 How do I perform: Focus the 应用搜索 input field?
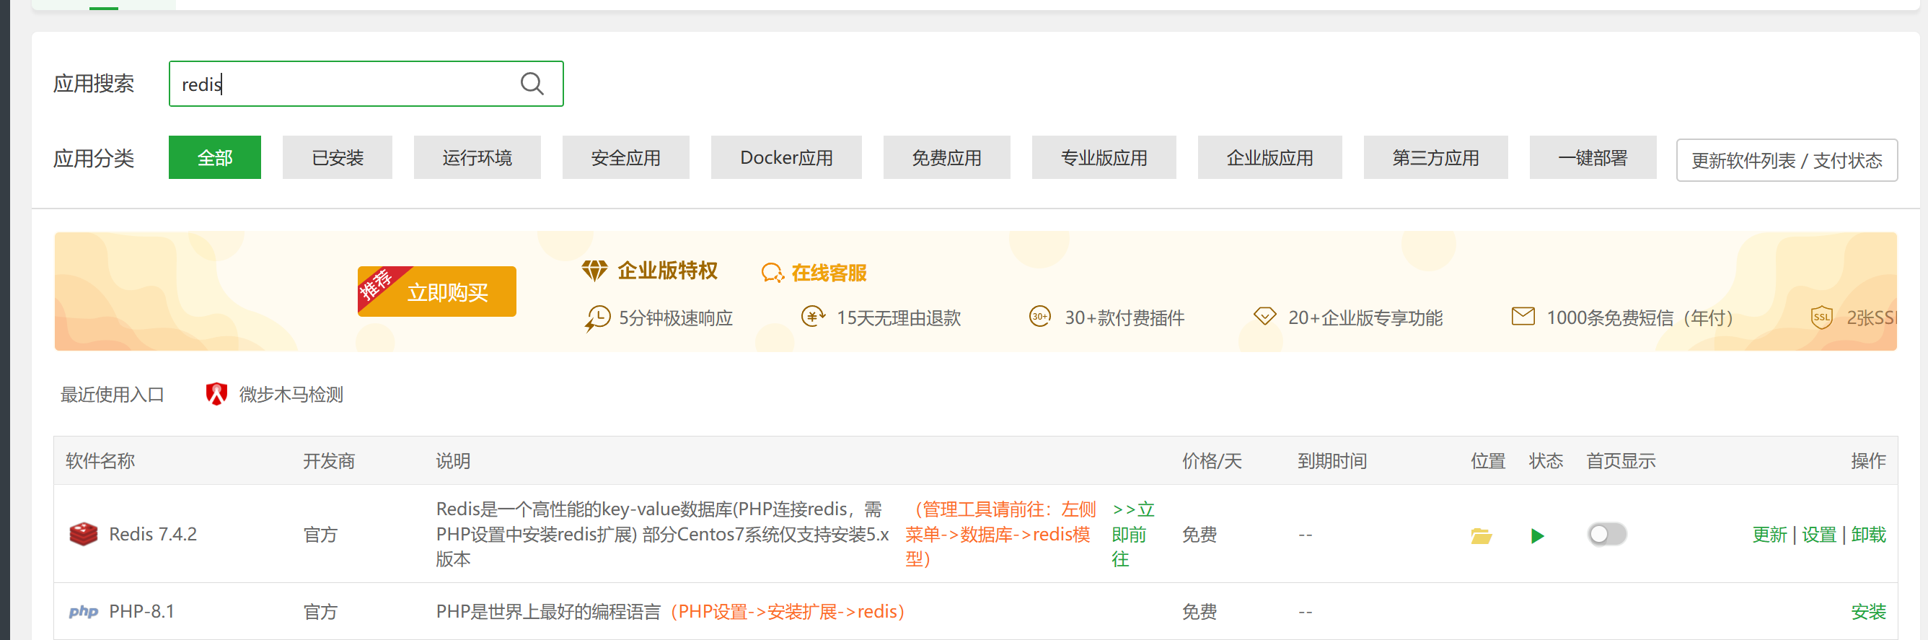pyautogui.click(x=365, y=84)
